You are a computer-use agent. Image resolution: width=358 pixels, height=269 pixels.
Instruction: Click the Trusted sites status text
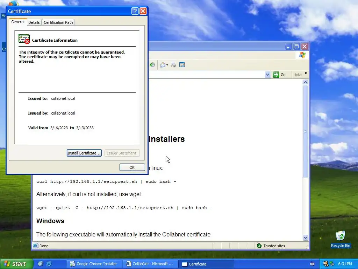[274, 246]
